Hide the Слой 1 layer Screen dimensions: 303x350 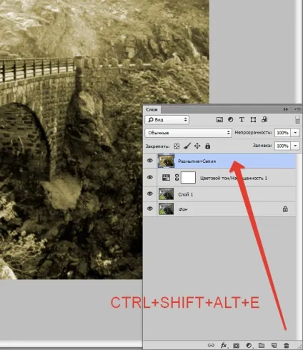[x=150, y=194]
